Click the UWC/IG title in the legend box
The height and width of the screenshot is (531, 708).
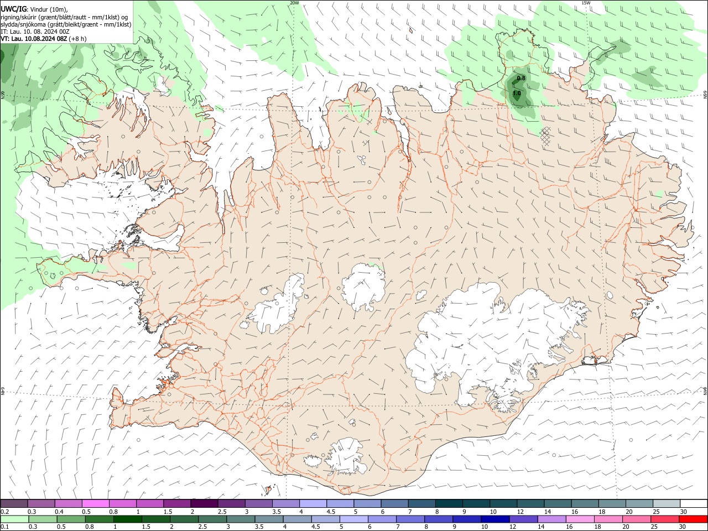[x=13, y=8]
